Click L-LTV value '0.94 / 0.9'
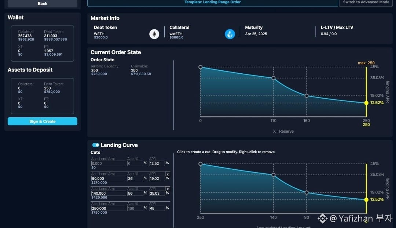The image size is (396, 228). 329,34
